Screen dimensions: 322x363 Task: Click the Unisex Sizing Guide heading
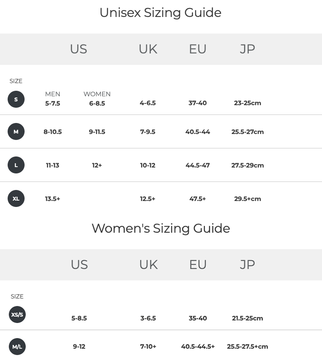[x=161, y=12]
